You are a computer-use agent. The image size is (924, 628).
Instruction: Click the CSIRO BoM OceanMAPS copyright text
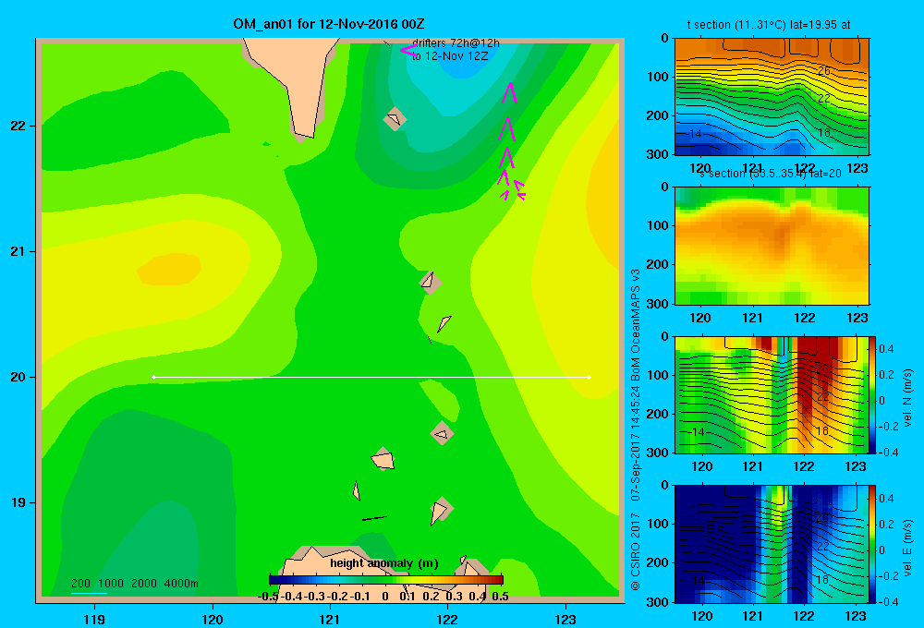636,429
